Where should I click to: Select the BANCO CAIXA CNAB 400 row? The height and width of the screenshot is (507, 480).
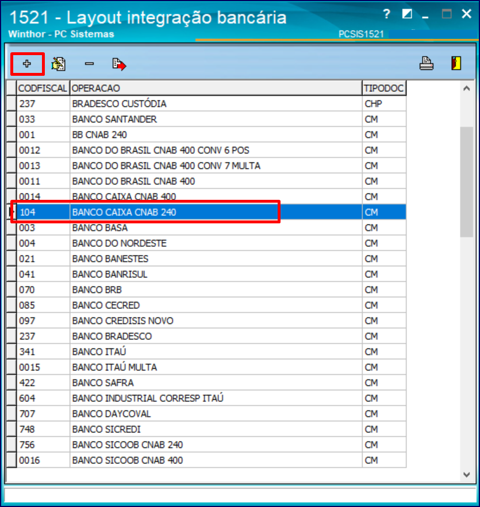coord(211,196)
